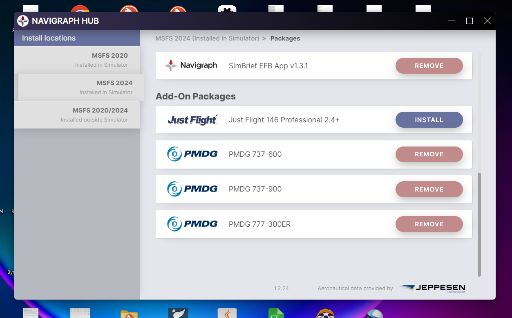Open the sloth desktop icon below the window
The height and width of the screenshot is (318, 512).
click(x=326, y=313)
